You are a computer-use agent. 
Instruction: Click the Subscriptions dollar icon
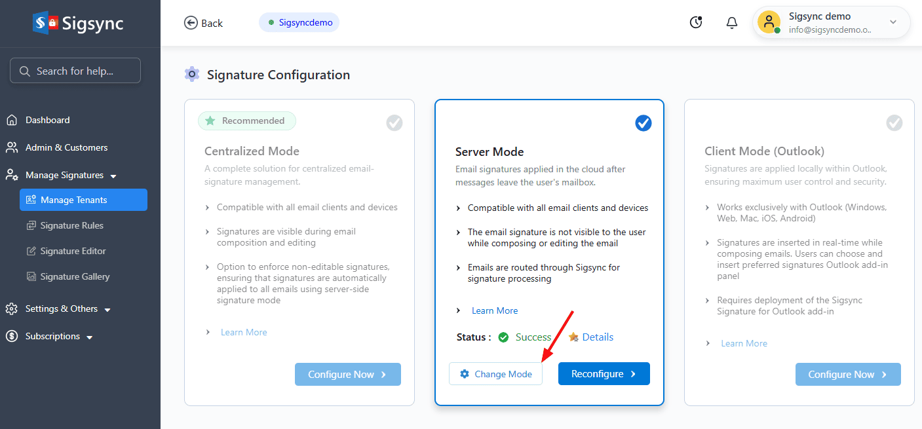(x=12, y=336)
